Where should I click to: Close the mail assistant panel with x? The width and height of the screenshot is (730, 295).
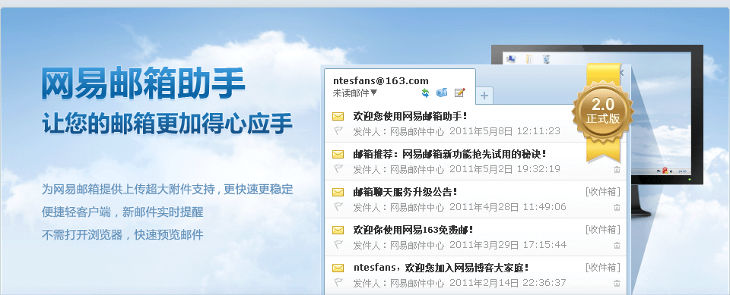coord(621,73)
